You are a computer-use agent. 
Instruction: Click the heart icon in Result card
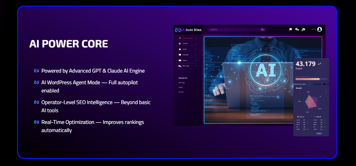coord(326,91)
